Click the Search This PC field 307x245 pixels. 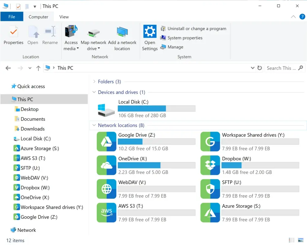point(281,68)
